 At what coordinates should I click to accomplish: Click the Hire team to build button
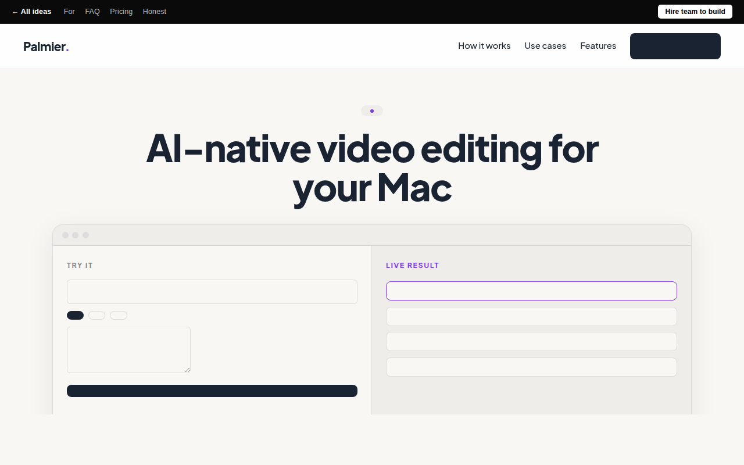pyautogui.click(x=695, y=12)
